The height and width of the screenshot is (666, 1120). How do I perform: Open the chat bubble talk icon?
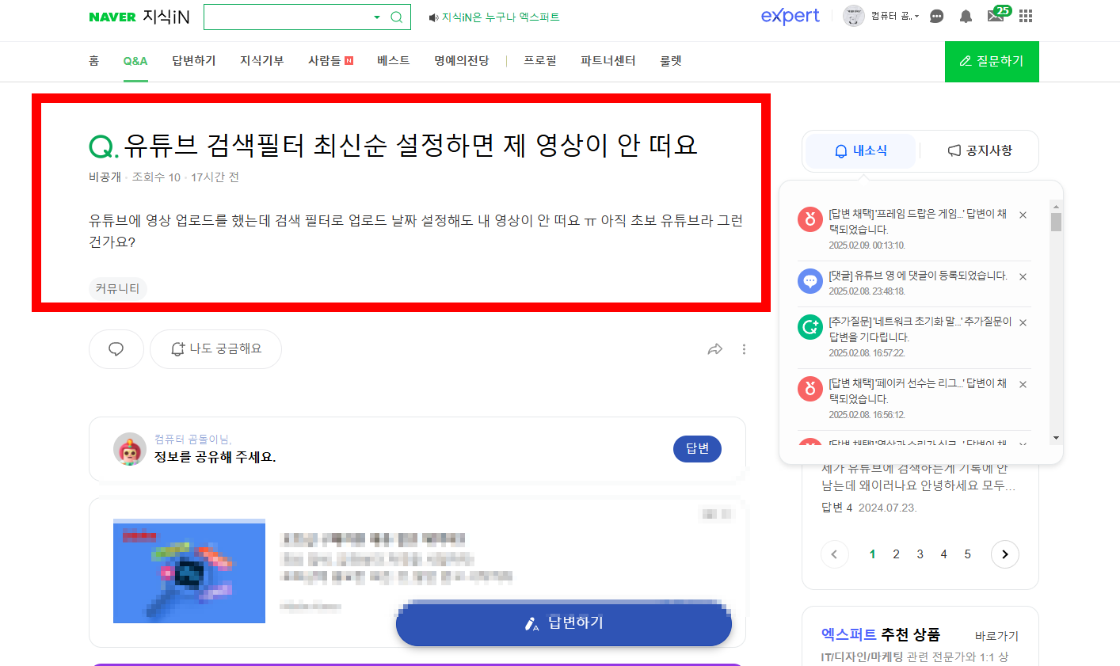tap(936, 16)
